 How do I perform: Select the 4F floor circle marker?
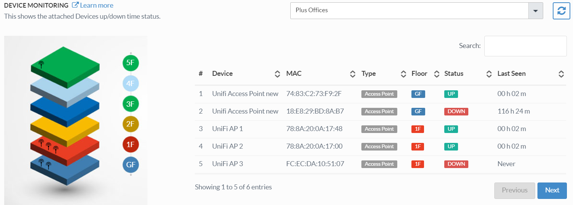pyautogui.click(x=131, y=83)
